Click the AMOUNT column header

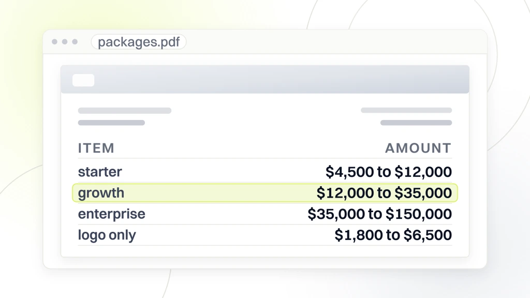[x=418, y=148]
